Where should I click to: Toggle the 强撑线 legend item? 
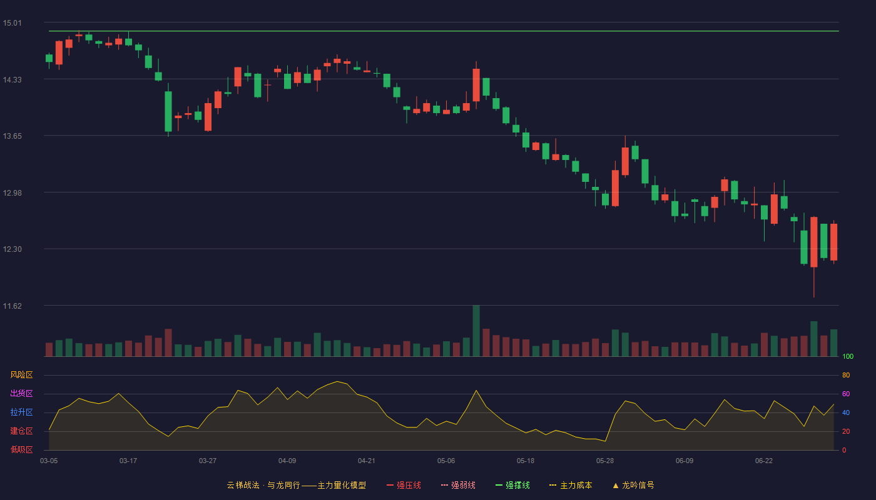pyautogui.click(x=512, y=485)
